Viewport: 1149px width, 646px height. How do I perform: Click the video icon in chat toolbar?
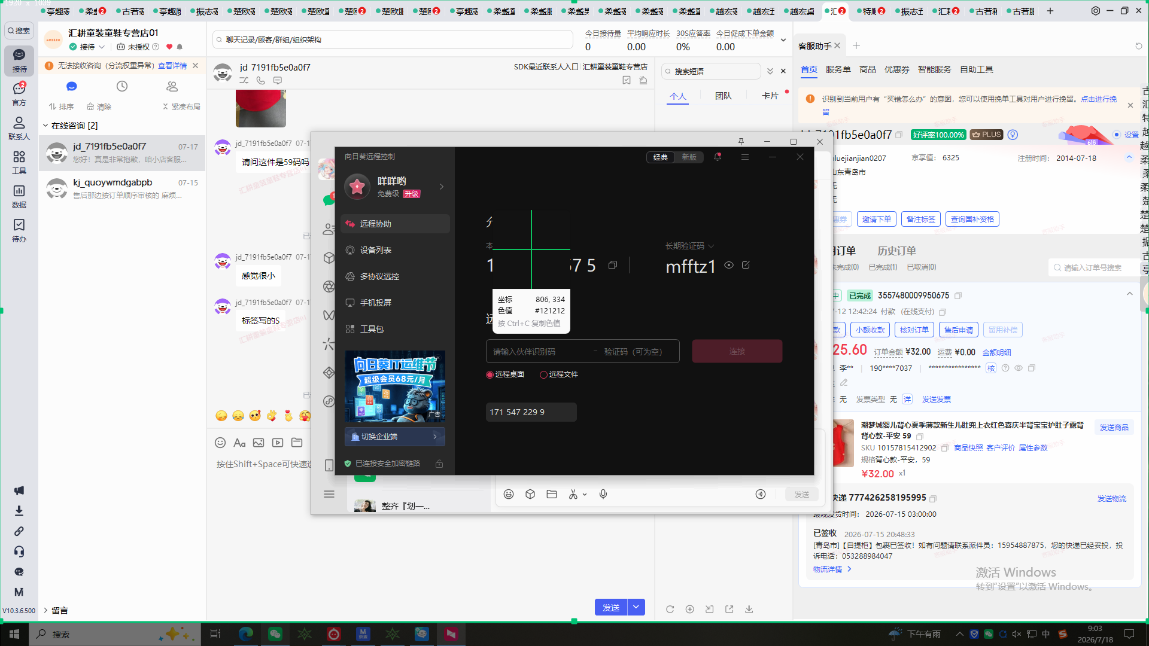tap(278, 443)
